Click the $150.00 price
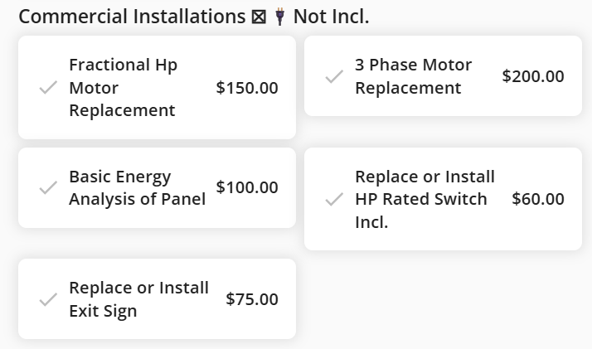 247,88
